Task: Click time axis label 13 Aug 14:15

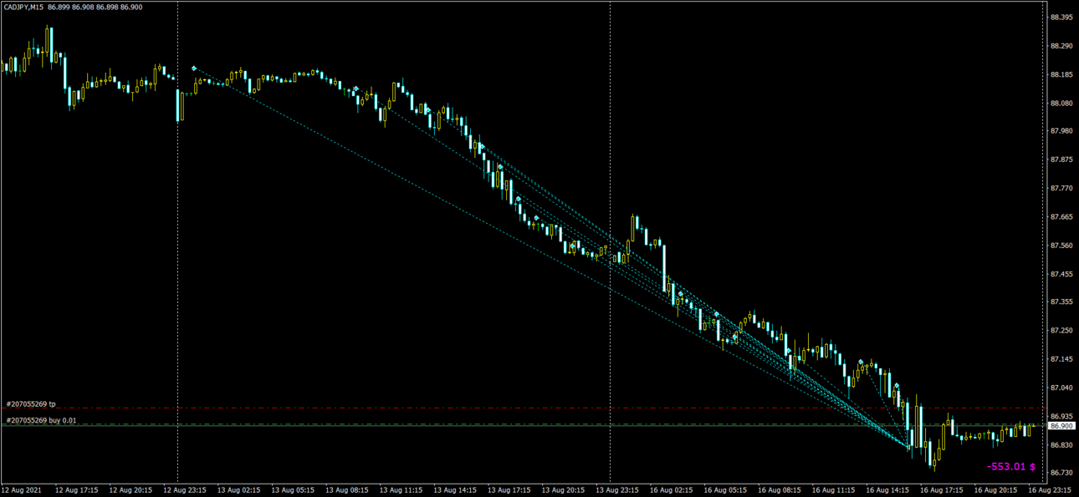Action: click(454, 489)
